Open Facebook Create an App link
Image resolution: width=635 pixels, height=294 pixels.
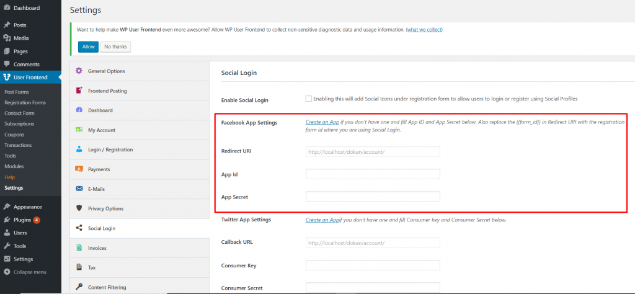point(322,122)
